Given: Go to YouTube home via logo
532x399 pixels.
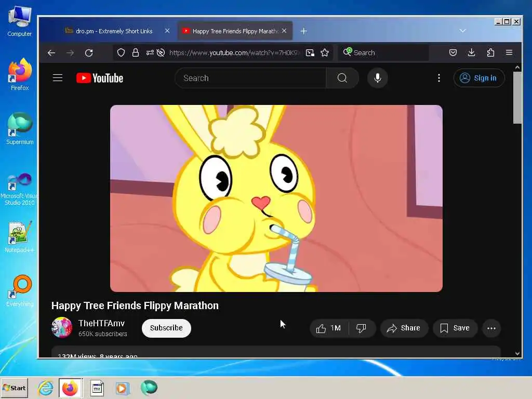Looking at the screenshot, I should (100, 78).
